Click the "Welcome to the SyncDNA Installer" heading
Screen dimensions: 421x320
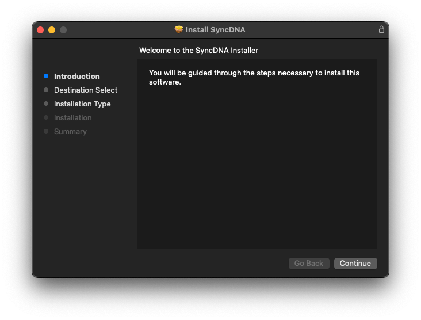click(198, 51)
